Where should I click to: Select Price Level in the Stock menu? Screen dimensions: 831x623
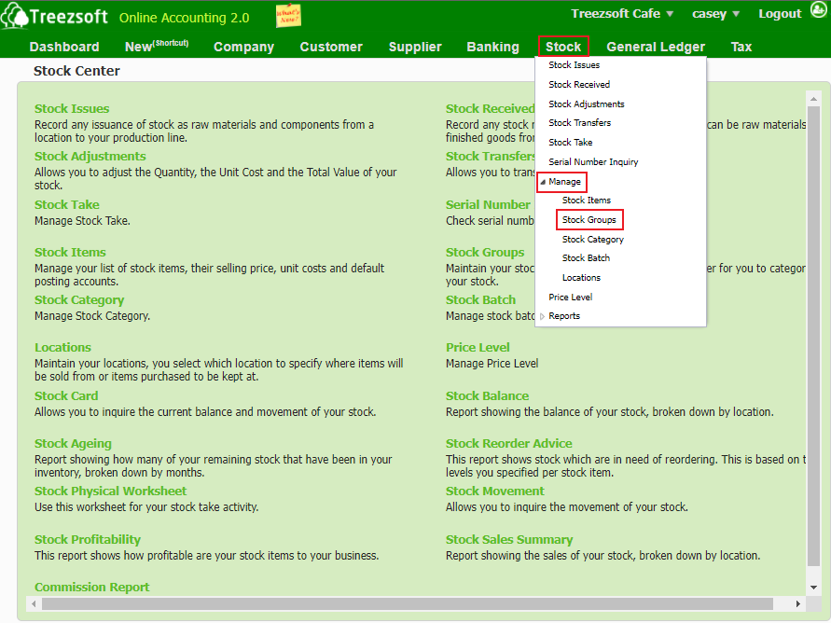pyautogui.click(x=570, y=298)
